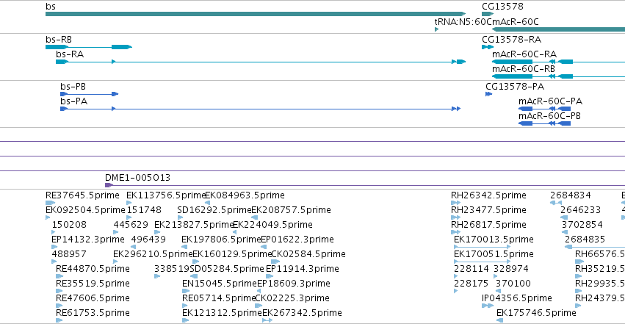Select EST RE47606.5prime
This screenshot has width=625, height=324.
pyautogui.click(x=93, y=298)
